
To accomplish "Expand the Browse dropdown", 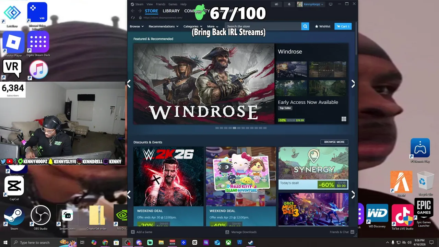I will [137, 26].
